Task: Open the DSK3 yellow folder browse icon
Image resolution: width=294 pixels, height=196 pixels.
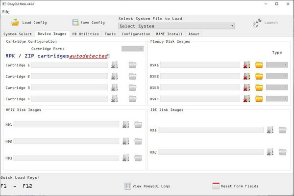Action: pos(259,87)
